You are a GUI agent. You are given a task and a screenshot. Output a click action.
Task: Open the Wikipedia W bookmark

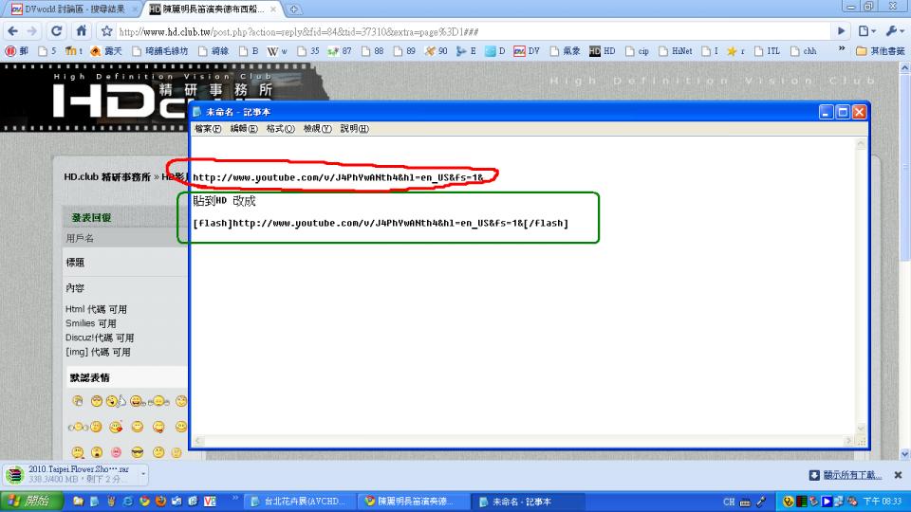point(277,51)
